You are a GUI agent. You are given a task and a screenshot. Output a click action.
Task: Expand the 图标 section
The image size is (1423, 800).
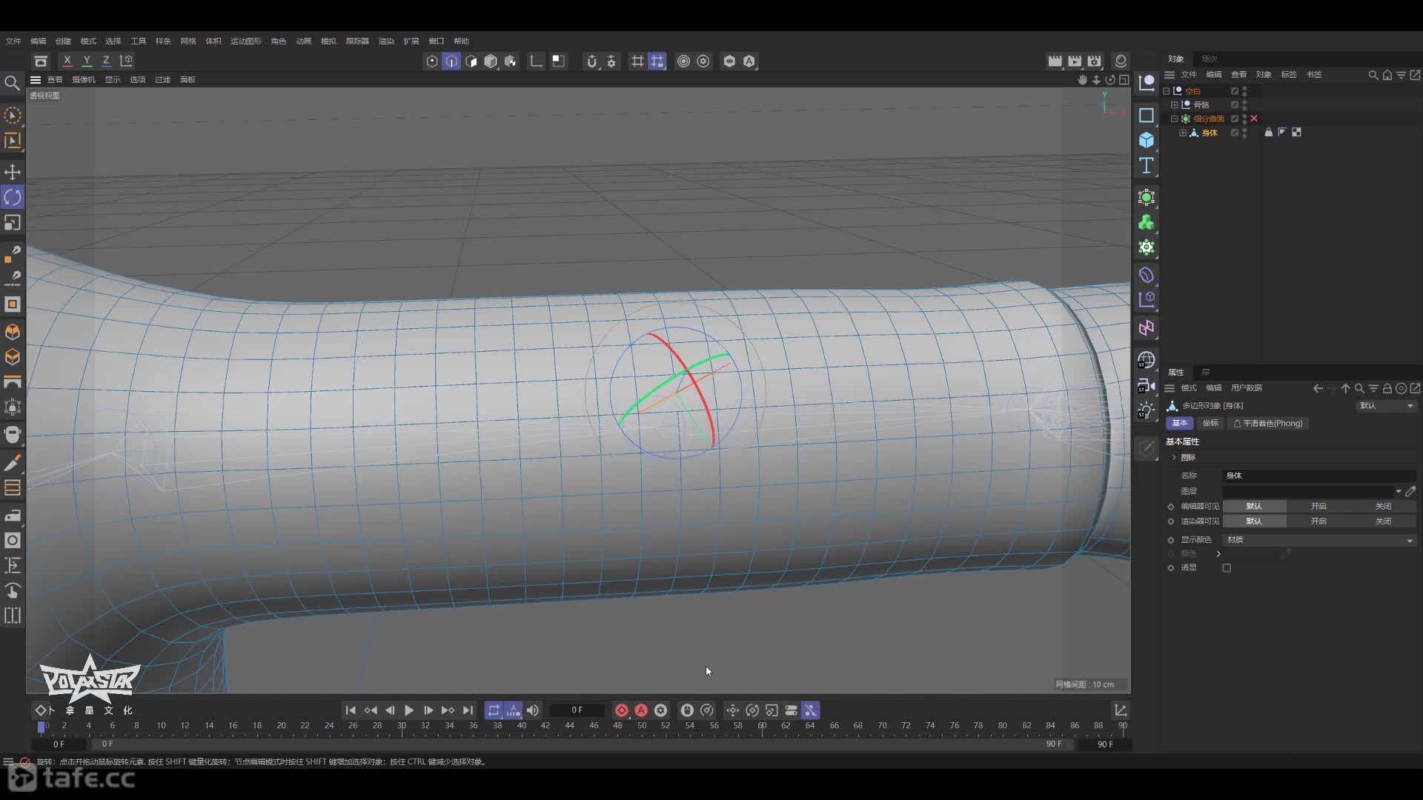point(1174,458)
